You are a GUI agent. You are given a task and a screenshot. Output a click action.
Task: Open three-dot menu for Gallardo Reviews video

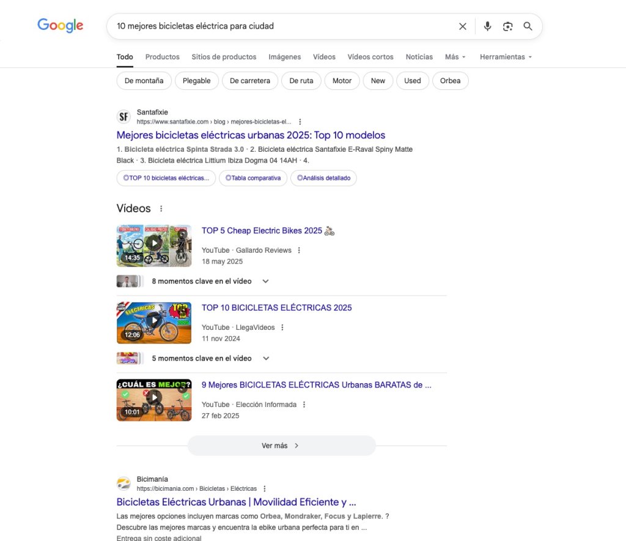click(x=299, y=250)
